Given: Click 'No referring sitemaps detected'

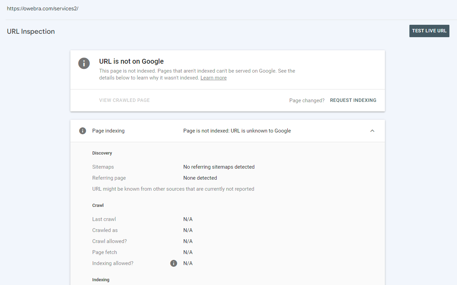Looking at the screenshot, I should pyautogui.click(x=219, y=167).
